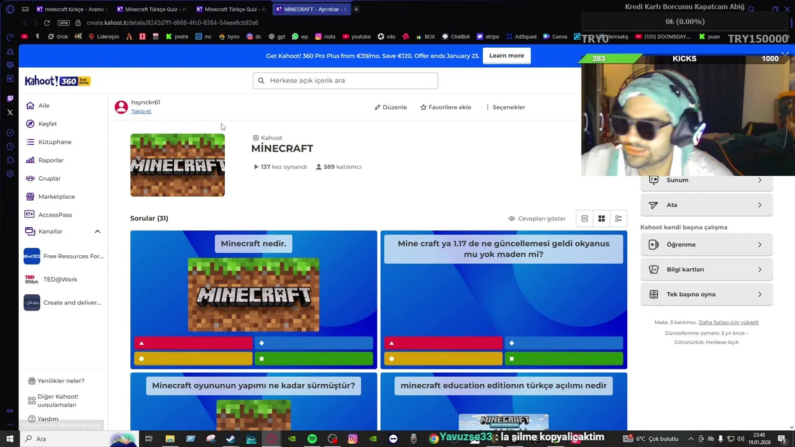Expand the Ata assign option
This screenshot has height=447, width=795.
pyautogui.click(x=706, y=205)
